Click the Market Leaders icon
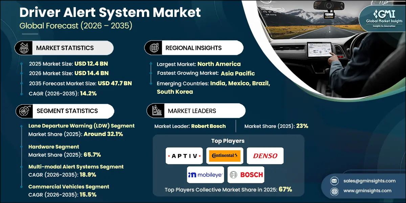This screenshot has height=203, width=406. (x=156, y=111)
